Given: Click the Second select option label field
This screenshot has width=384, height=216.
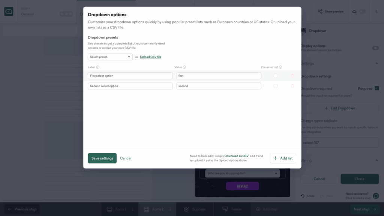Looking at the screenshot, I should 130,86.
